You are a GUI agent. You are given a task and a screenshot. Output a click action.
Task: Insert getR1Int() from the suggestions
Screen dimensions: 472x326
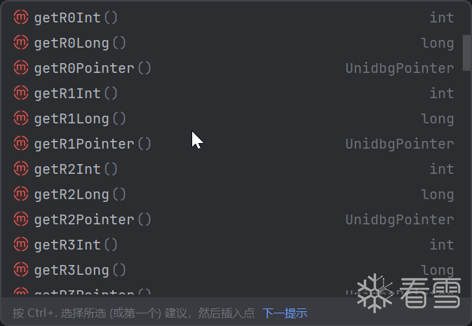[x=76, y=93]
